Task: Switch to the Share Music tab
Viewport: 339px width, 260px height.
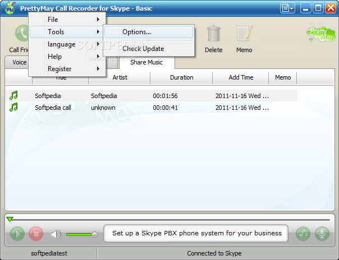Action: pyautogui.click(x=146, y=62)
